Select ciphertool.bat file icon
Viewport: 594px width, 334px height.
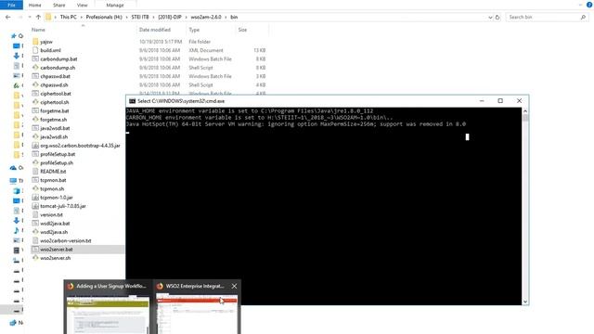click(x=35, y=94)
